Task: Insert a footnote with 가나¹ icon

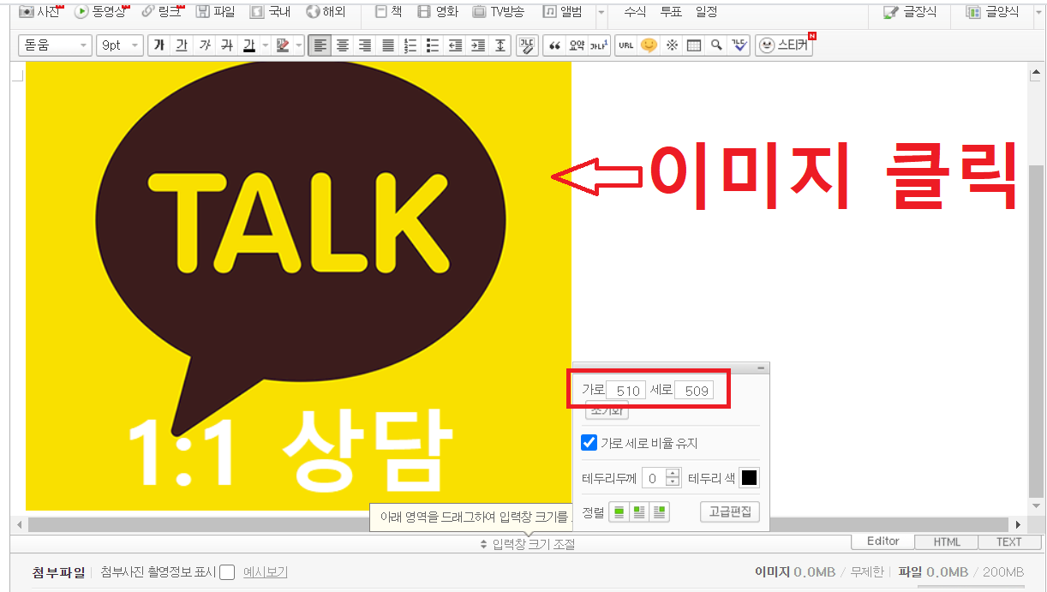Action: (599, 45)
